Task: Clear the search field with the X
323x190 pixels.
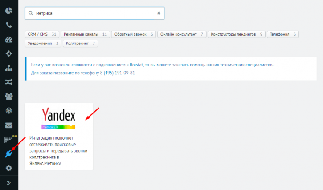Action: tap(159, 13)
